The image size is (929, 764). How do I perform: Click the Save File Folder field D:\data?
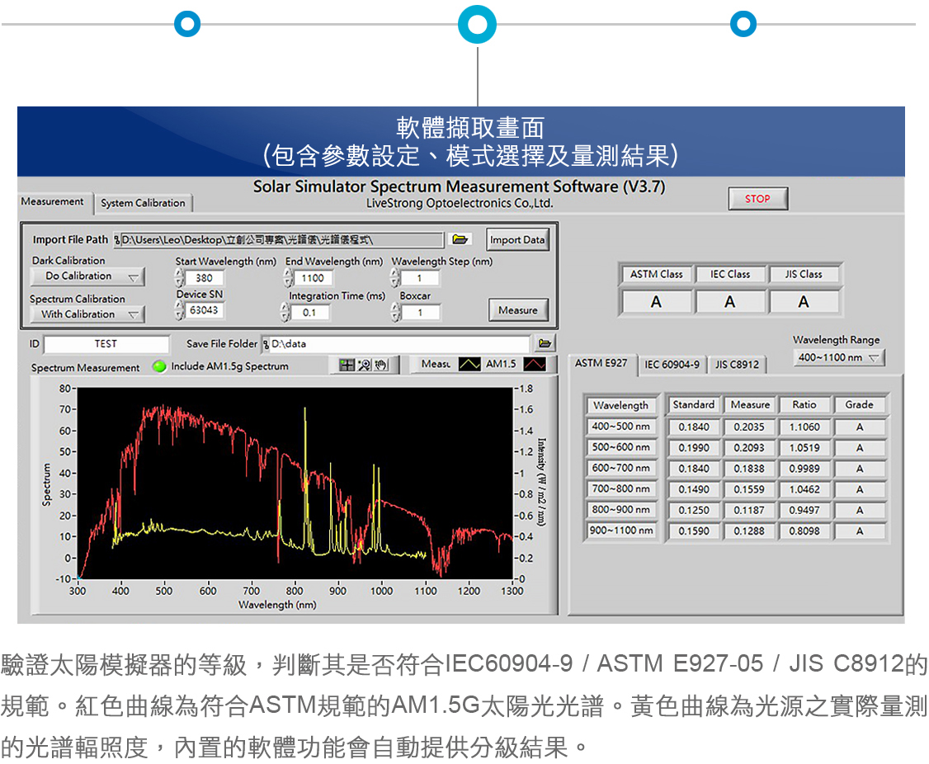(x=396, y=344)
